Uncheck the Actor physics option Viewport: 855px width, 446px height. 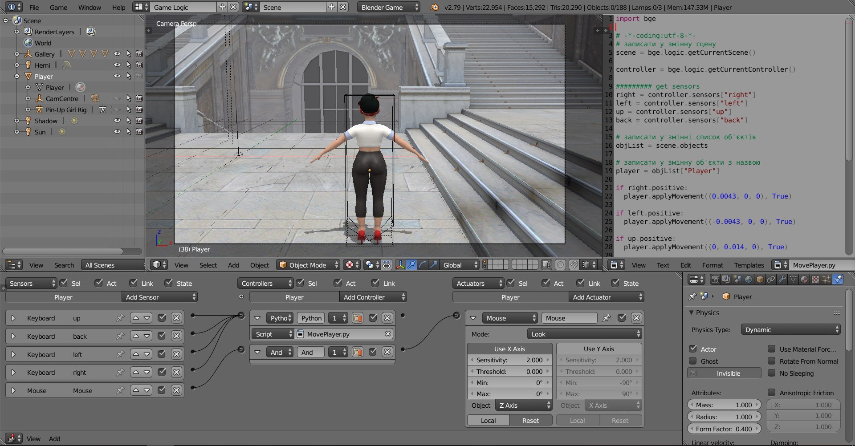point(693,349)
